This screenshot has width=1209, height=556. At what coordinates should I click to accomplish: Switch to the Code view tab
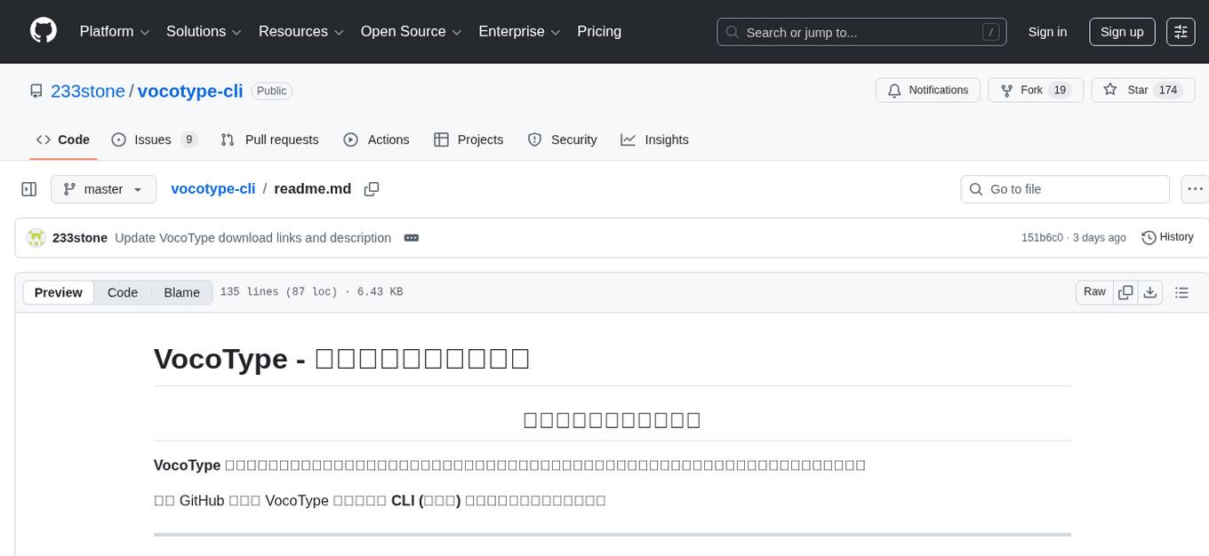click(x=122, y=292)
